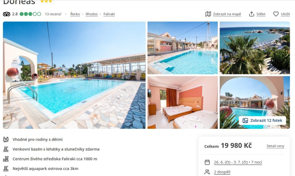Open the large main pool photo
The height and width of the screenshot is (176, 295).
click(74, 75)
